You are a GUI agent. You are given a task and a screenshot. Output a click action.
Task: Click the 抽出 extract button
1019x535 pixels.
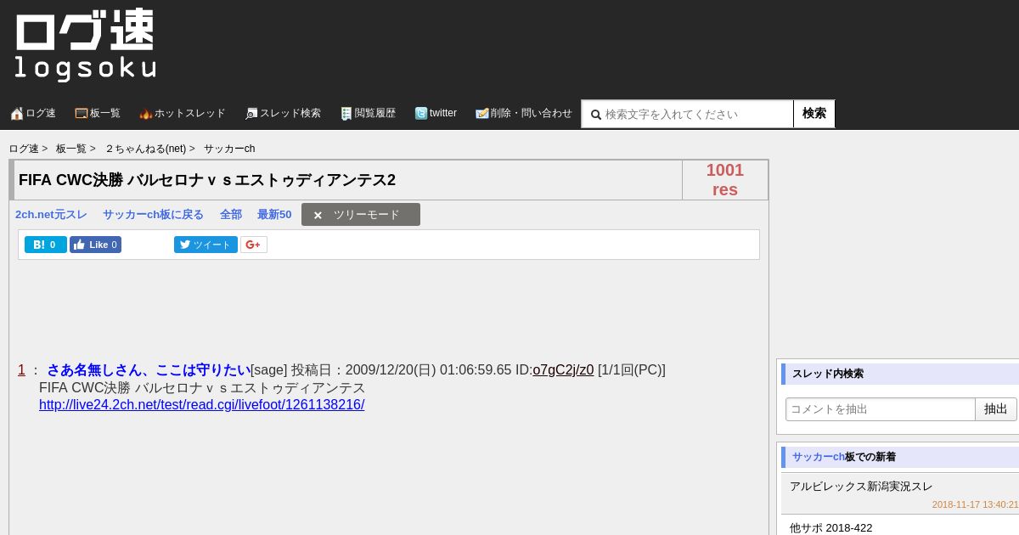coord(996,409)
